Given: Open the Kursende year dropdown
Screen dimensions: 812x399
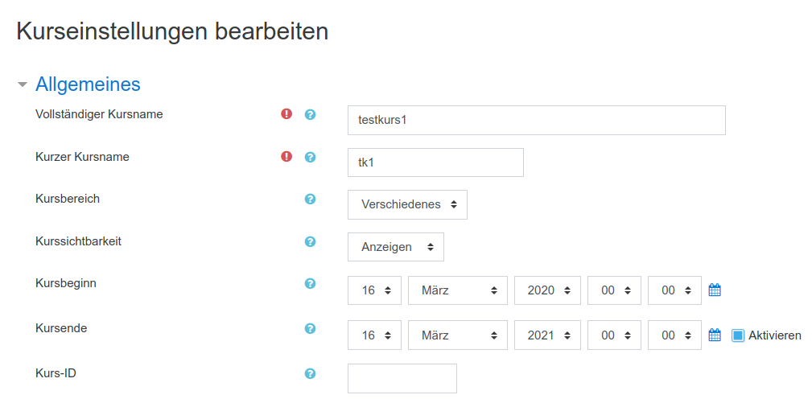Looking at the screenshot, I should 547,335.
